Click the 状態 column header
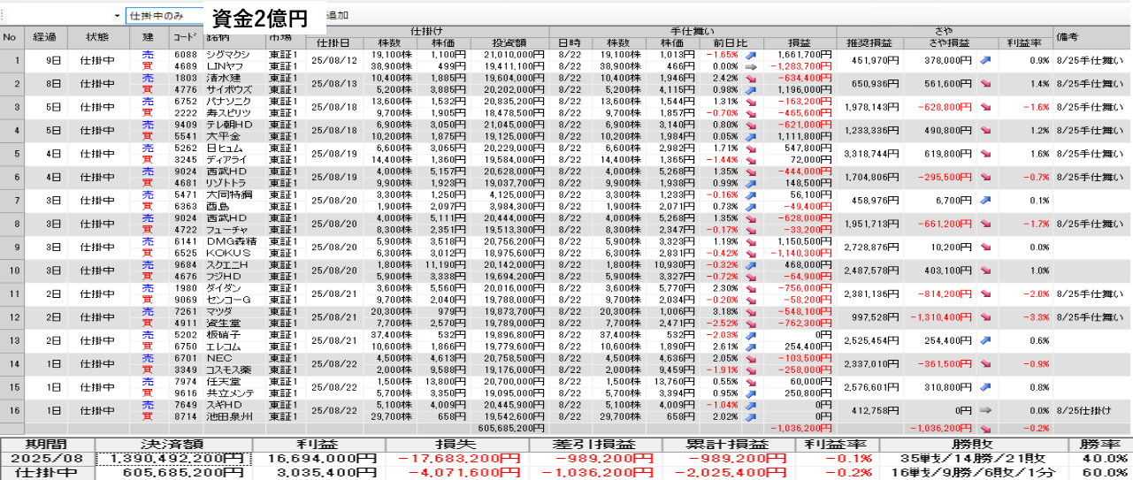Image resolution: width=1133 pixels, height=480 pixels. (97, 37)
